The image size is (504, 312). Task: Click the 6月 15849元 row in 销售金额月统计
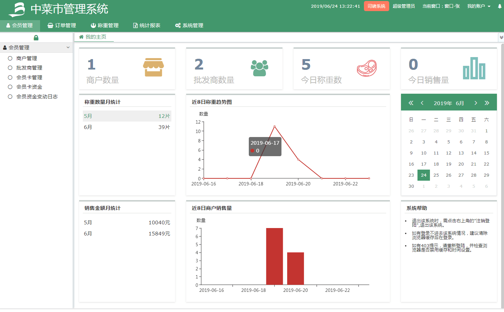coord(127,234)
